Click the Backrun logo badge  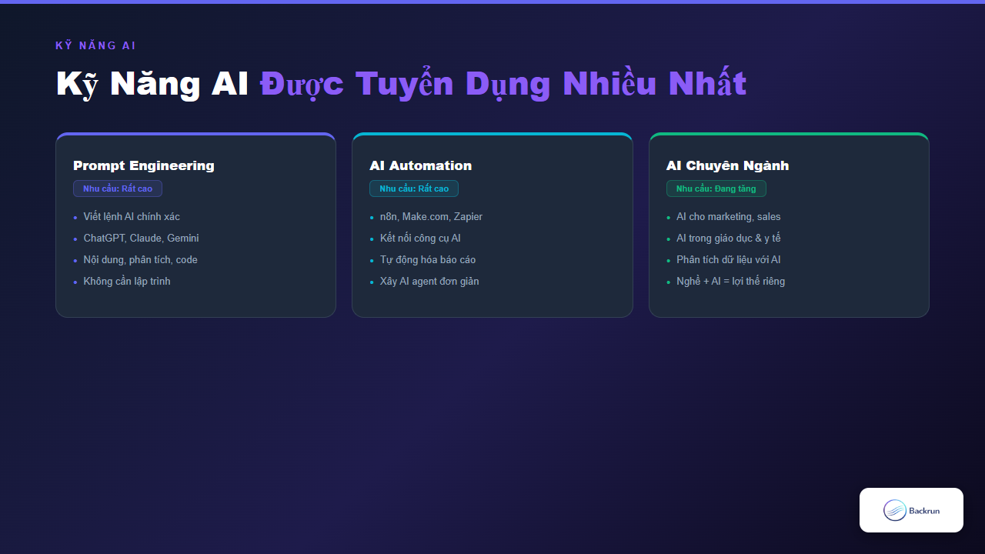click(911, 510)
